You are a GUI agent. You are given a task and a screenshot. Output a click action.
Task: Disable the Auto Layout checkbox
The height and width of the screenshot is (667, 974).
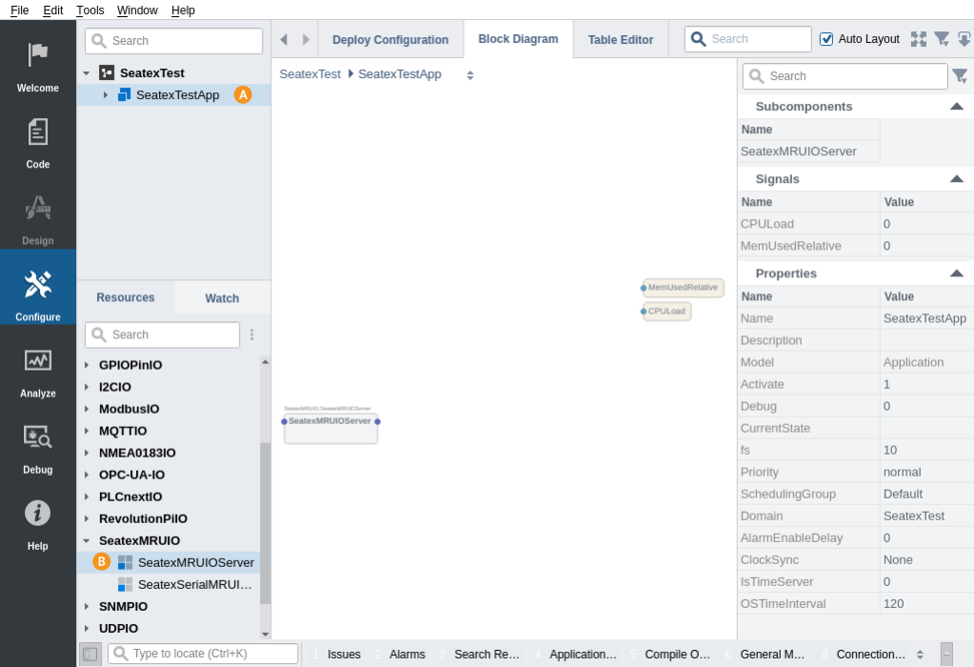click(826, 39)
